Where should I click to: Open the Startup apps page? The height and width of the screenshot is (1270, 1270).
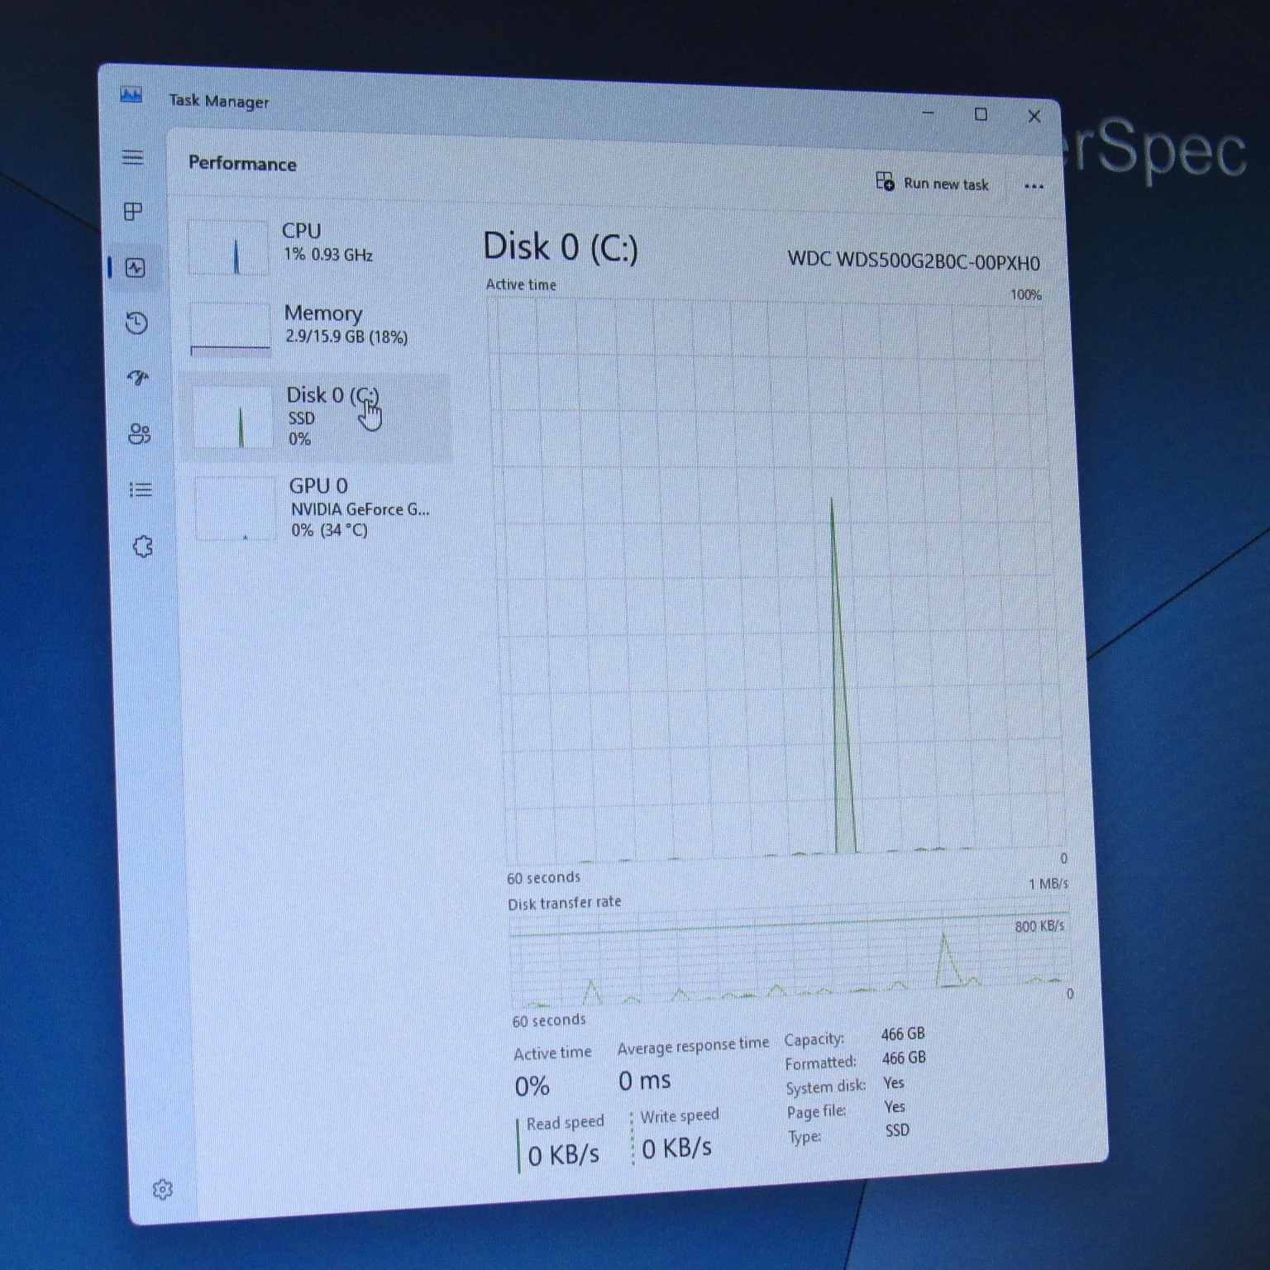(x=138, y=378)
